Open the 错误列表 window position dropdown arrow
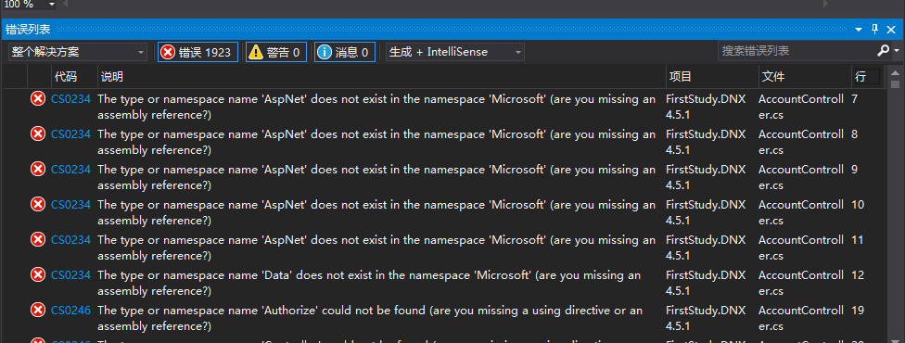The height and width of the screenshot is (343, 905). point(859,30)
